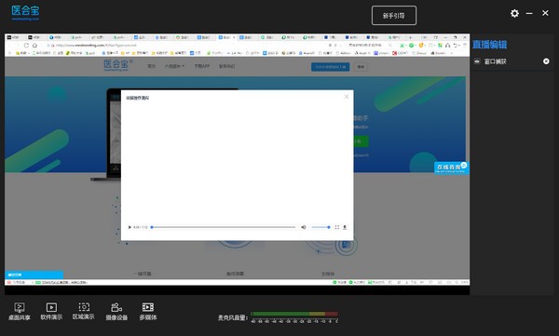This screenshot has width=559, height=336.
Task: Click the download icon in video player
Action: 345,227
